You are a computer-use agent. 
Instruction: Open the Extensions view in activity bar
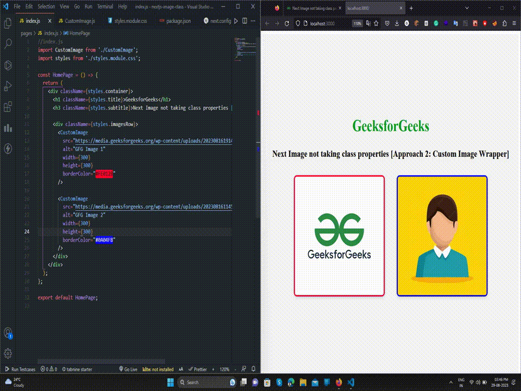8,107
